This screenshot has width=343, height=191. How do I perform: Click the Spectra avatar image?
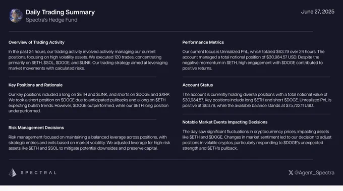(x=16, y=16)
